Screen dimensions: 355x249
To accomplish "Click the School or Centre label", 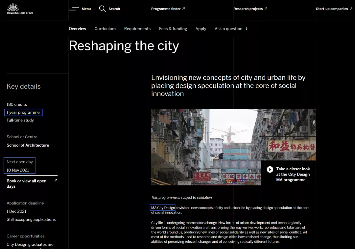I will point(22,137).
